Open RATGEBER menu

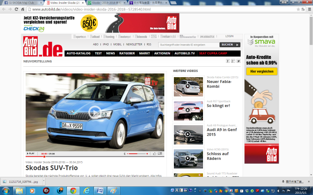point(127,53)
